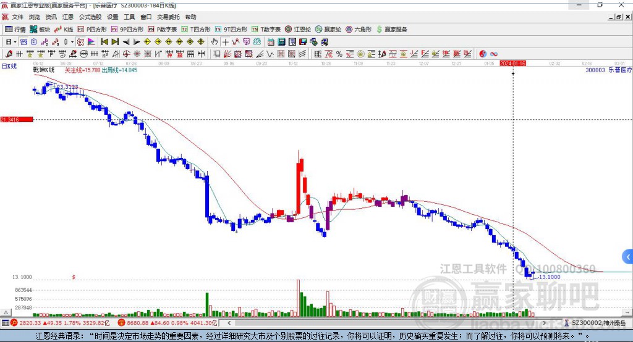Click the first yellow diamond arrow icon
The height and width of the screenshot is (342, 633).
point(147,41)
